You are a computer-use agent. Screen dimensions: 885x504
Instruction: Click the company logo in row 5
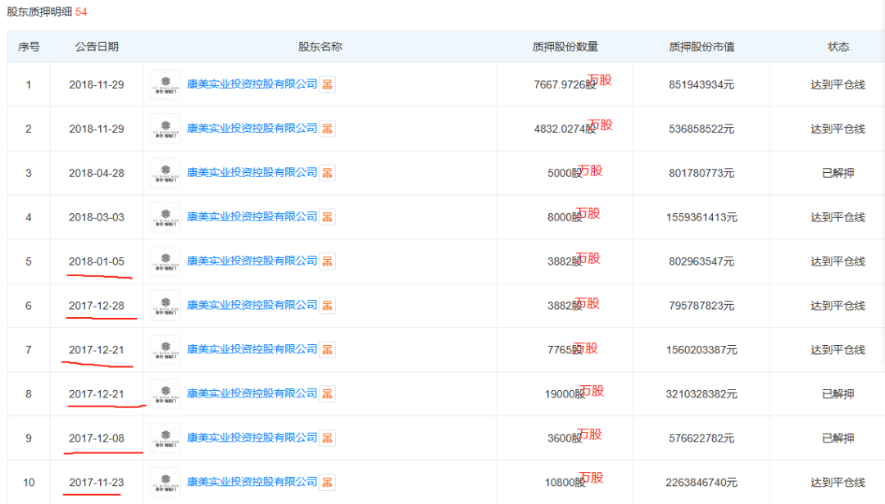[x=166, y=261]
